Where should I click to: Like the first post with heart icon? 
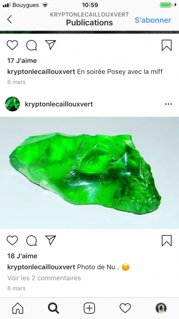point(12,45)
